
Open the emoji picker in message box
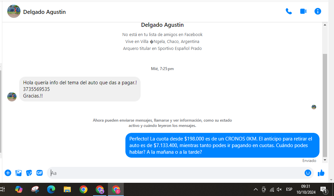tap(308, 173)
